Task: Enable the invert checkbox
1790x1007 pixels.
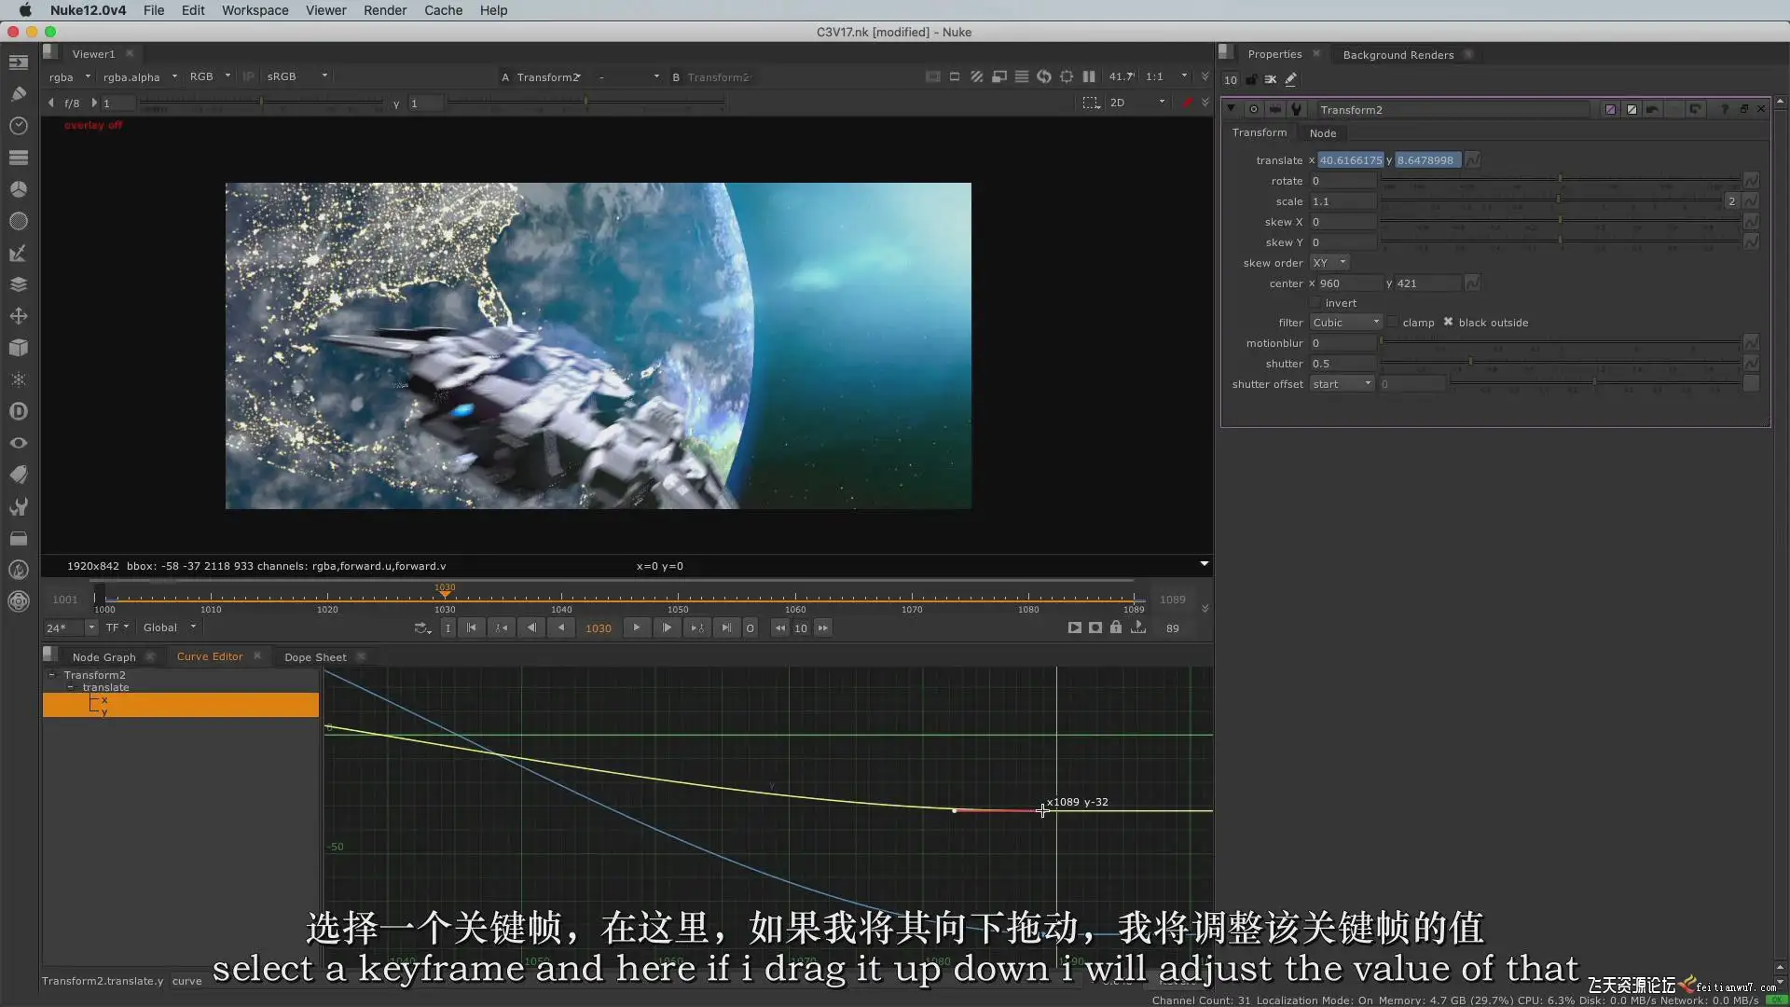Action: click(x=1315, y=303)
